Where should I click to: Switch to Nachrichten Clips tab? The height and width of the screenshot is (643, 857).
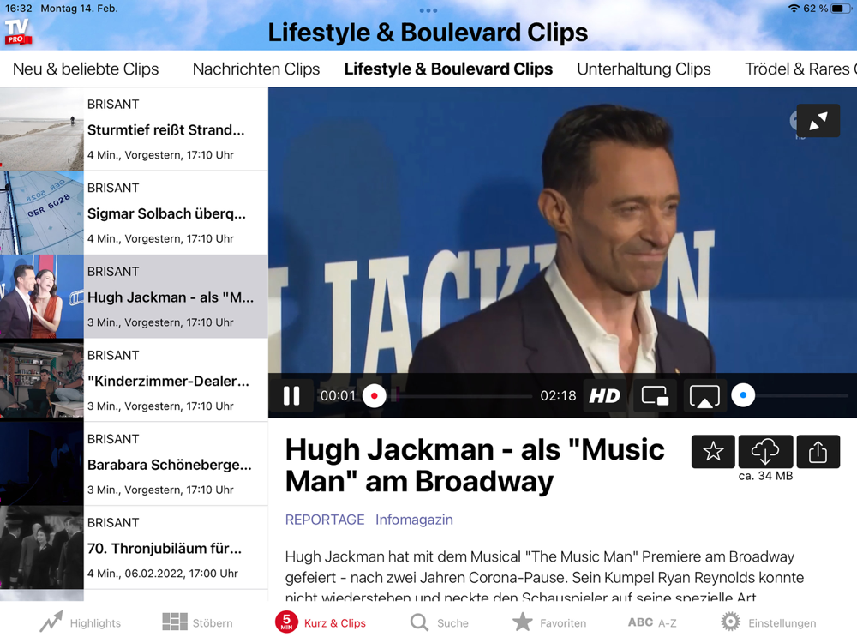click(x=256, y=69)
